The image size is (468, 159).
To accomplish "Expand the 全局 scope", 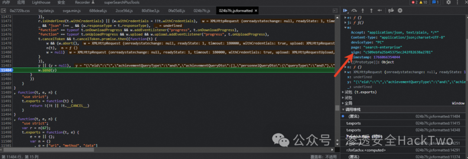I will [343, 103].
